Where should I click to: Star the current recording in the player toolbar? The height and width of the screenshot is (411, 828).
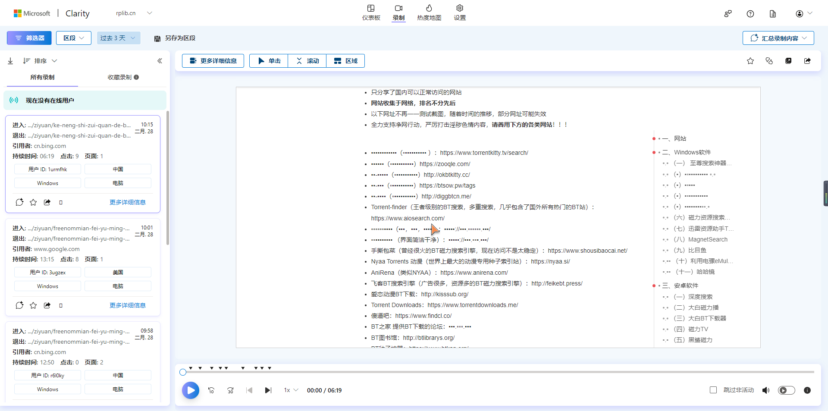[750, 61]
